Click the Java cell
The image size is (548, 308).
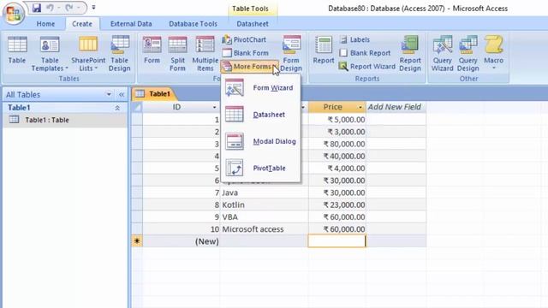[264, 192]
